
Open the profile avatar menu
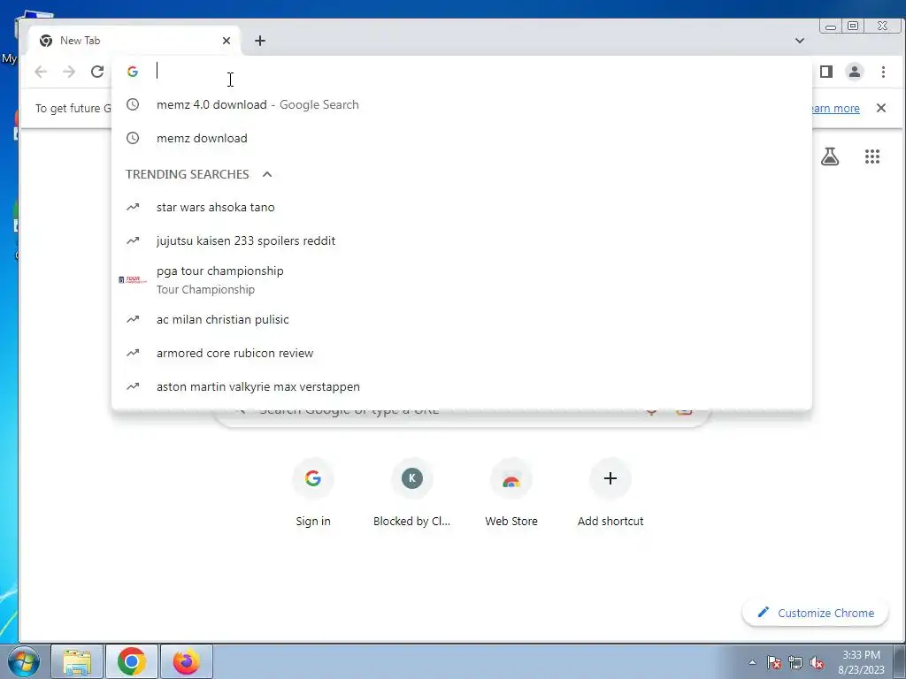855,72
